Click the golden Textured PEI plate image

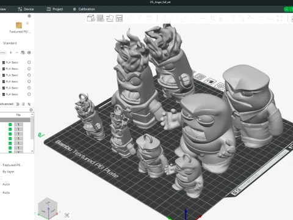19,25
